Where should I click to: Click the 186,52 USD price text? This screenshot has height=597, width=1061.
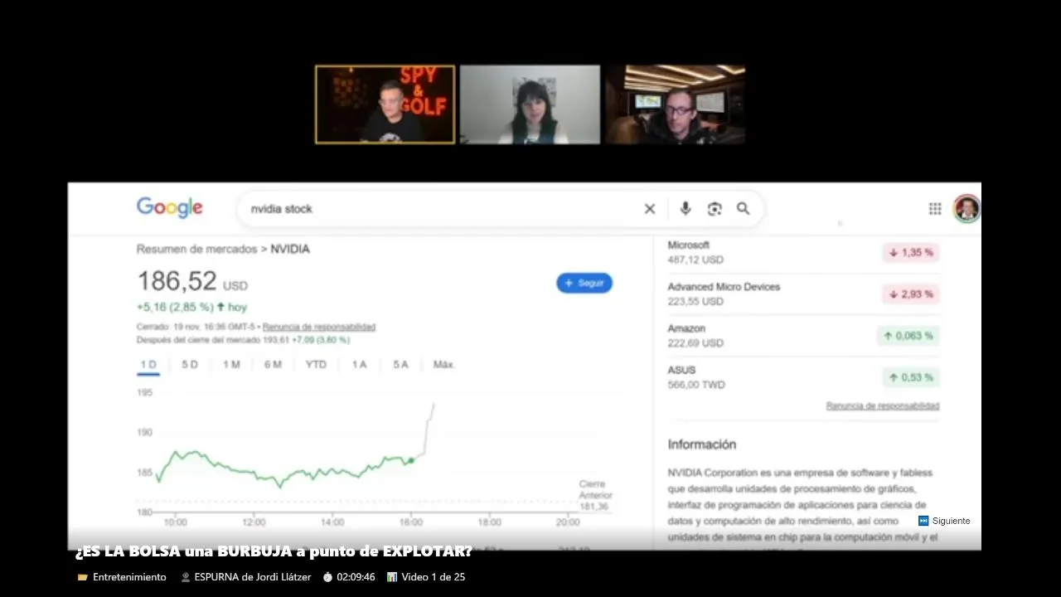click(192, 281)
